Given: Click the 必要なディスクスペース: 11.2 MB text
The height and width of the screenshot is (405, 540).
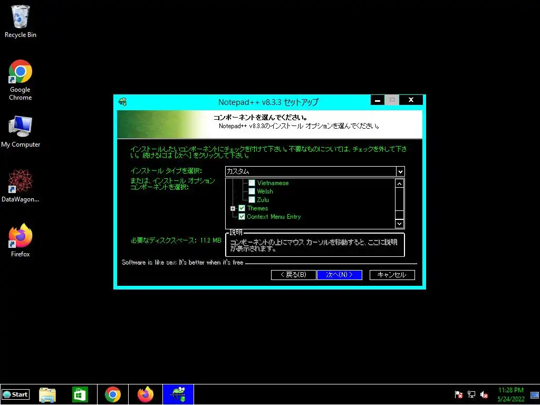Looking at the screenshot, I should [176, 240].
